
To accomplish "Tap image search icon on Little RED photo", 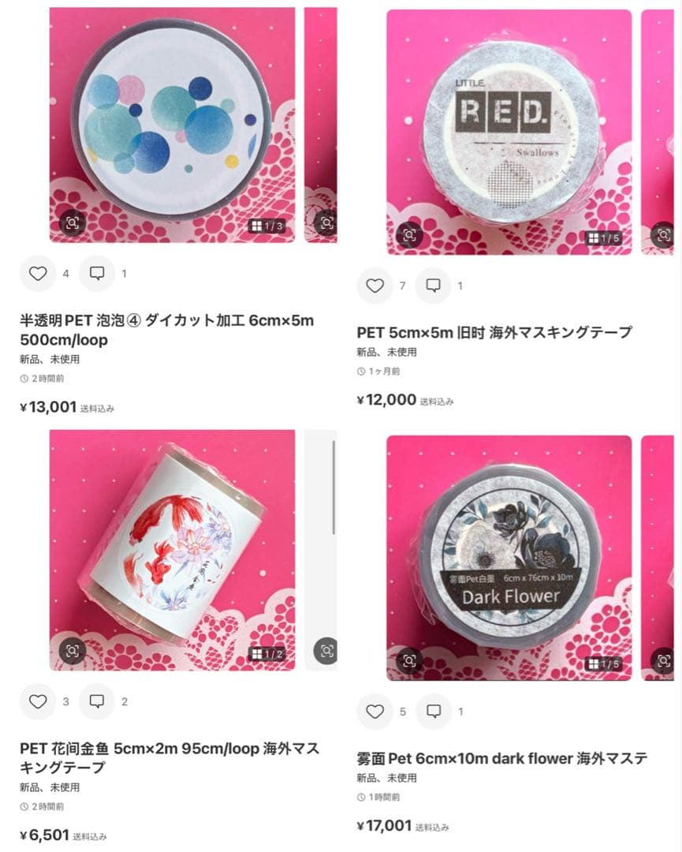I will click(409, 235).
